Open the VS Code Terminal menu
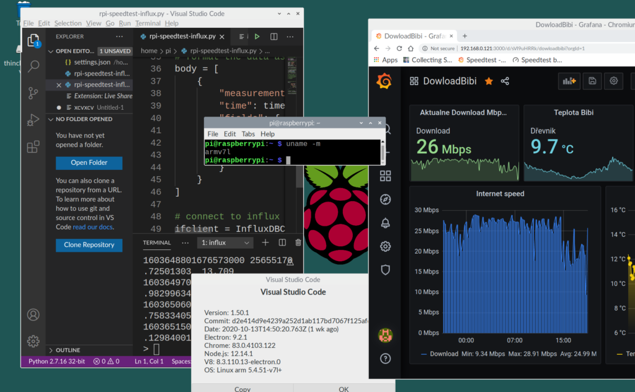Screen dimensions: 635x392 pyautogui.click(x=148, y=24)
